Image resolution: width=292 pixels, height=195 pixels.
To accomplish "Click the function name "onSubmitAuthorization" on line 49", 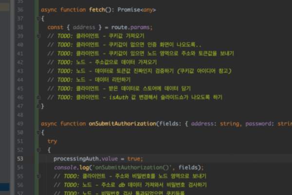I will coord(122,124).
